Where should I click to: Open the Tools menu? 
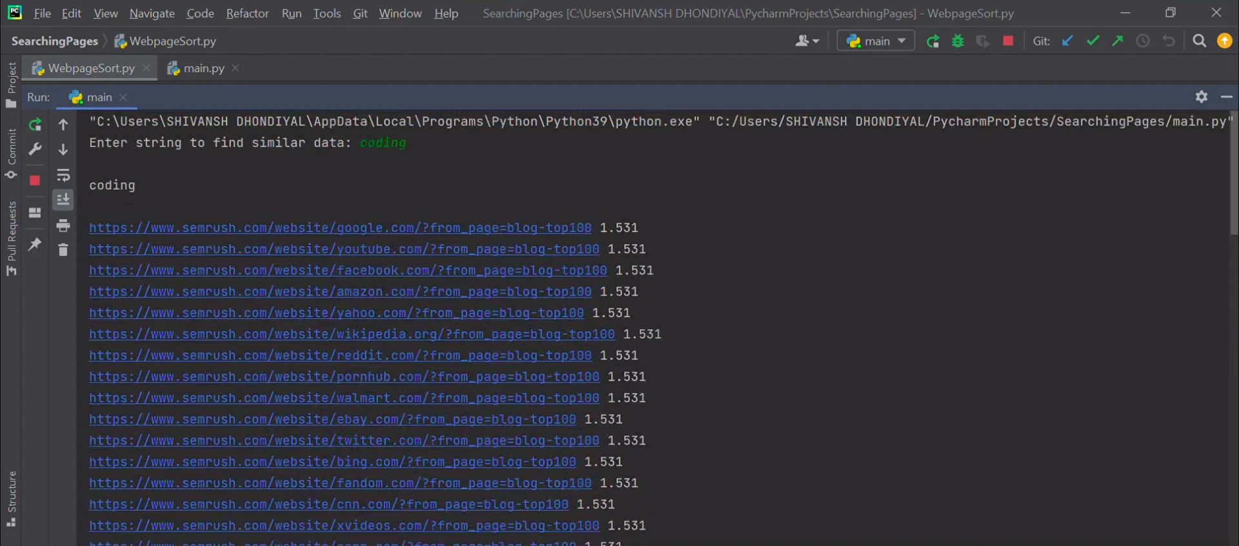pyautogui.click(x=327, y=14)
